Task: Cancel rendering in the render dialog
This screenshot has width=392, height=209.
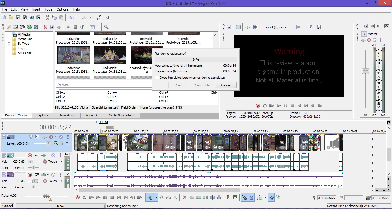Action: tap(226, 85)
